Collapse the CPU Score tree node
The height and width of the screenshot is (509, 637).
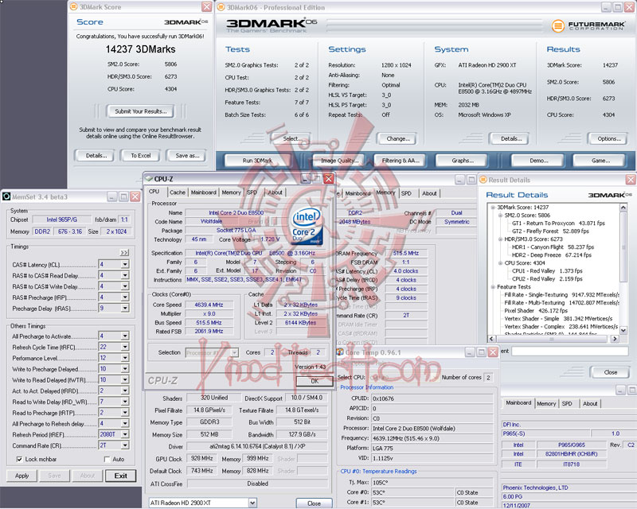501,263
